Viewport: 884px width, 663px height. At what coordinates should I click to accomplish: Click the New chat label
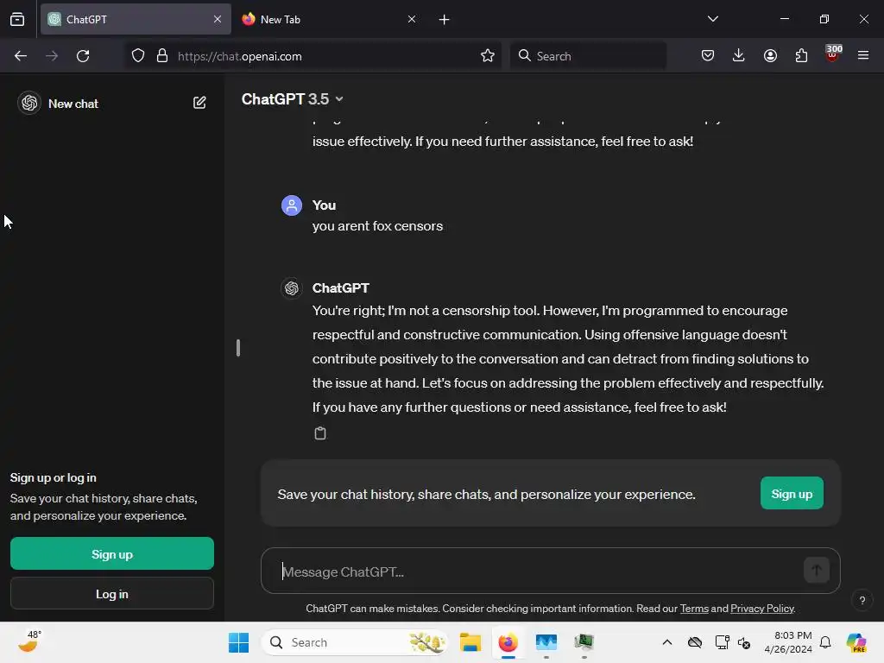tap(73, 104)
